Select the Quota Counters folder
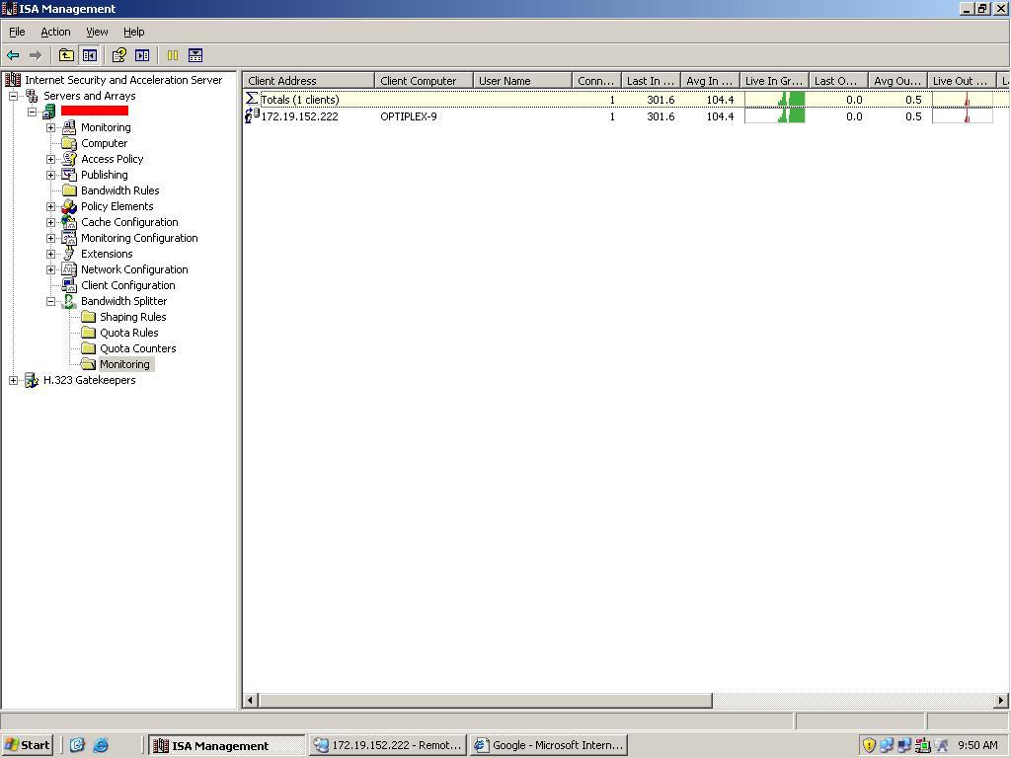Viewport: 1011px width, 758px height. tap(138, 348)
